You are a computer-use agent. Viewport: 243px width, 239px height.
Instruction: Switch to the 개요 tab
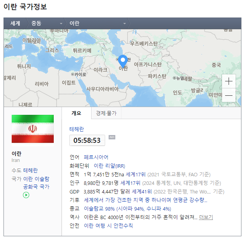click(76, 113)
